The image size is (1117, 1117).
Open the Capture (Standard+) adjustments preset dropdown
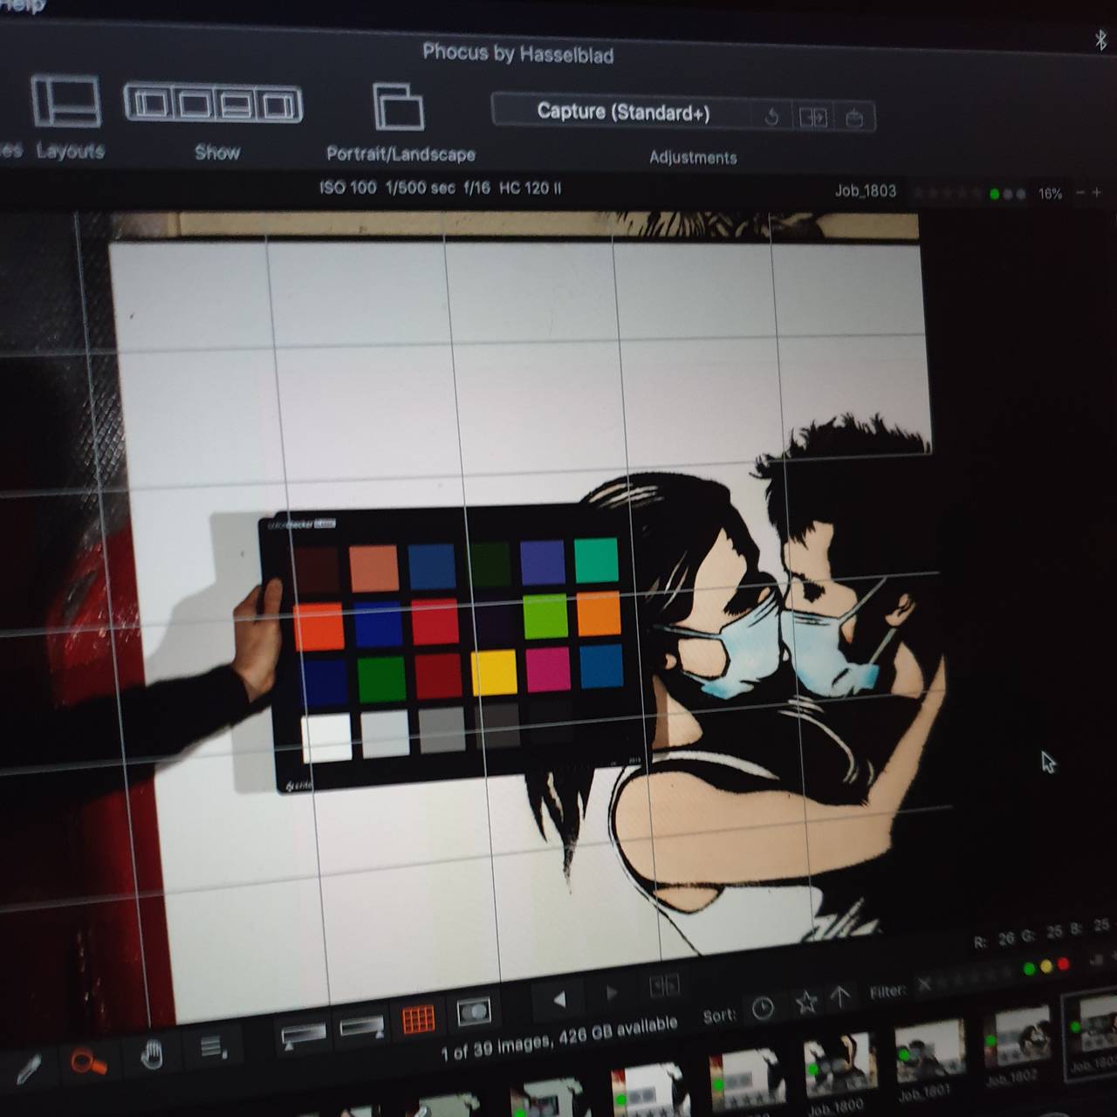(622, 112)
